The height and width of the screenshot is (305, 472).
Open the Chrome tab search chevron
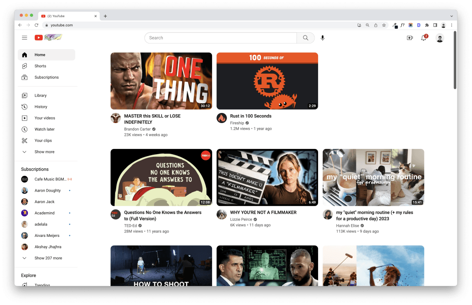451,16
